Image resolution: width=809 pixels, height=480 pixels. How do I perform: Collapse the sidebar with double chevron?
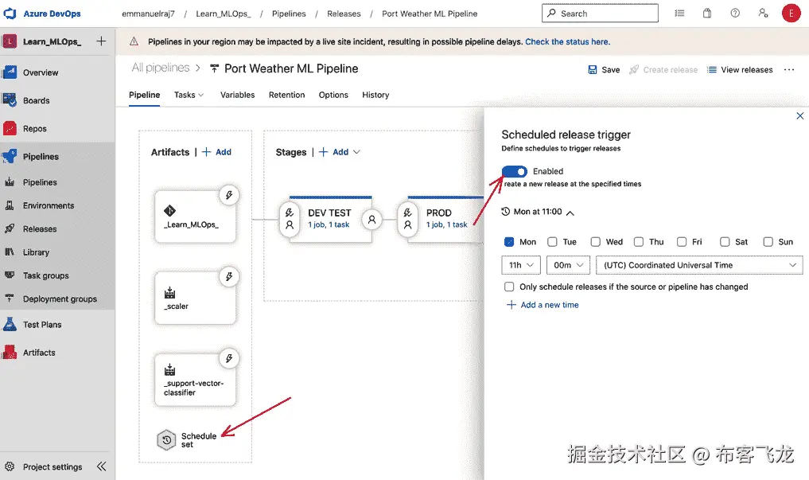point(102,466)
